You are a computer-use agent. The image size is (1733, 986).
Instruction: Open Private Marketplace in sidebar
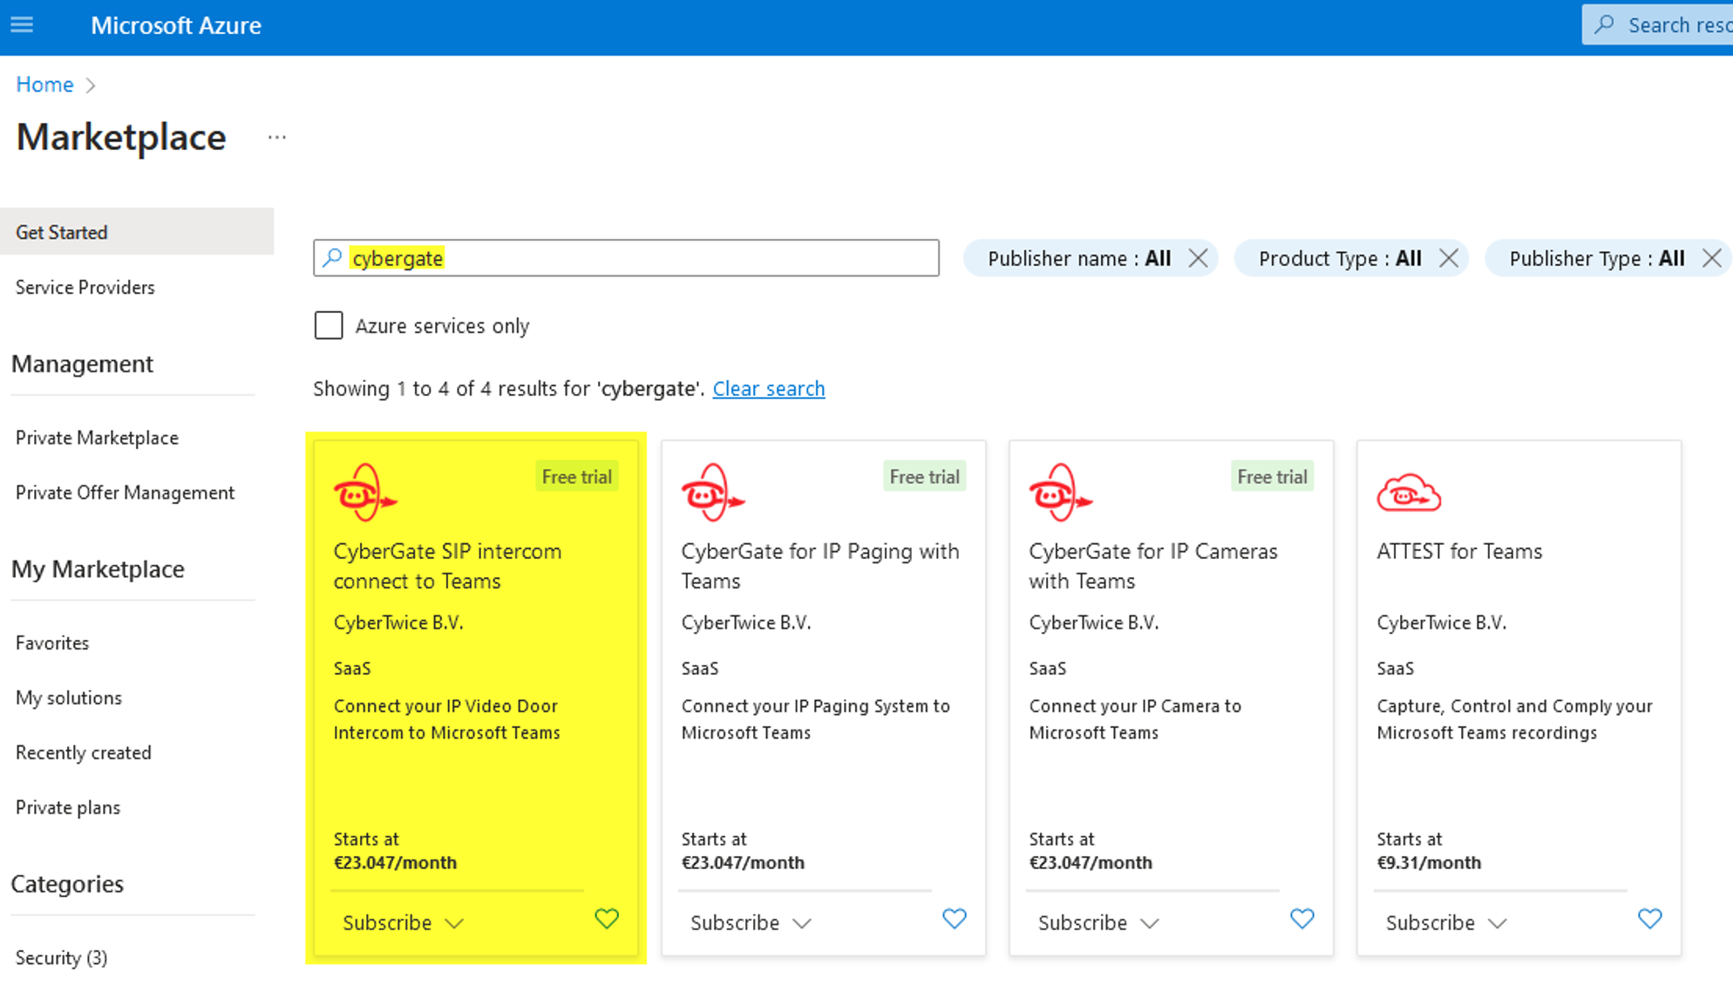(x=97, y=438)
